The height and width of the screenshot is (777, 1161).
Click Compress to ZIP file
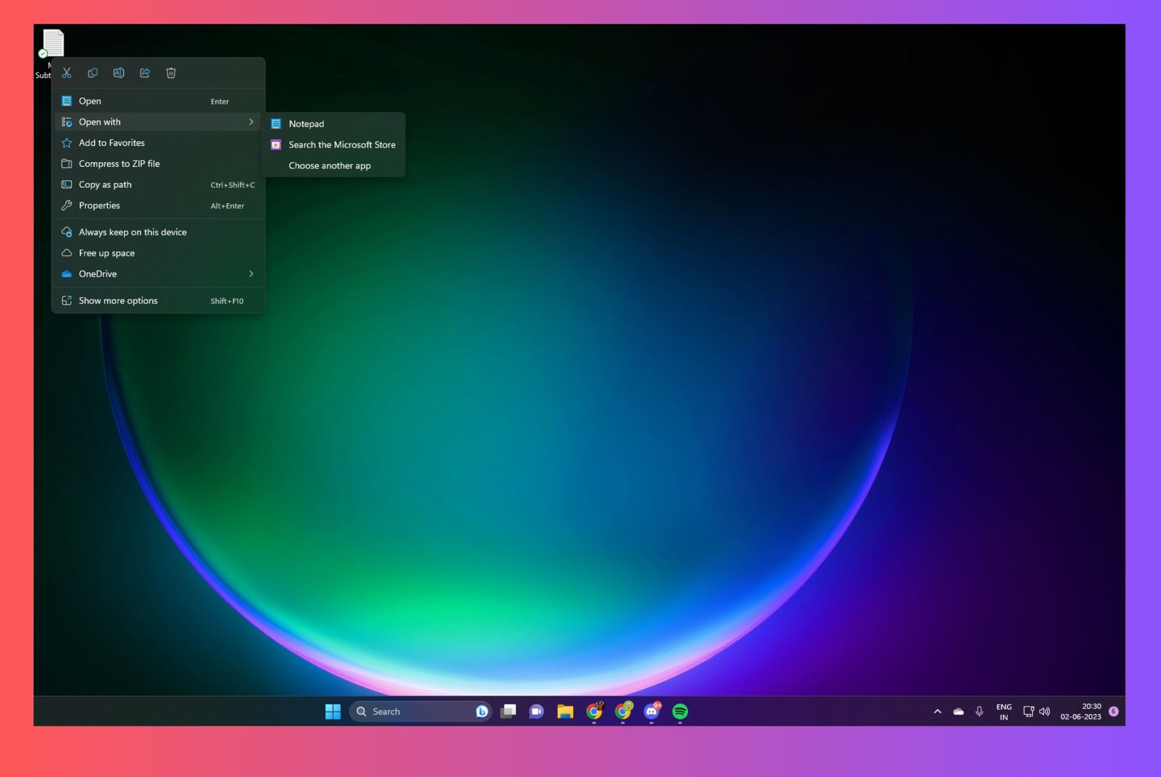click(x=119, y=164)
